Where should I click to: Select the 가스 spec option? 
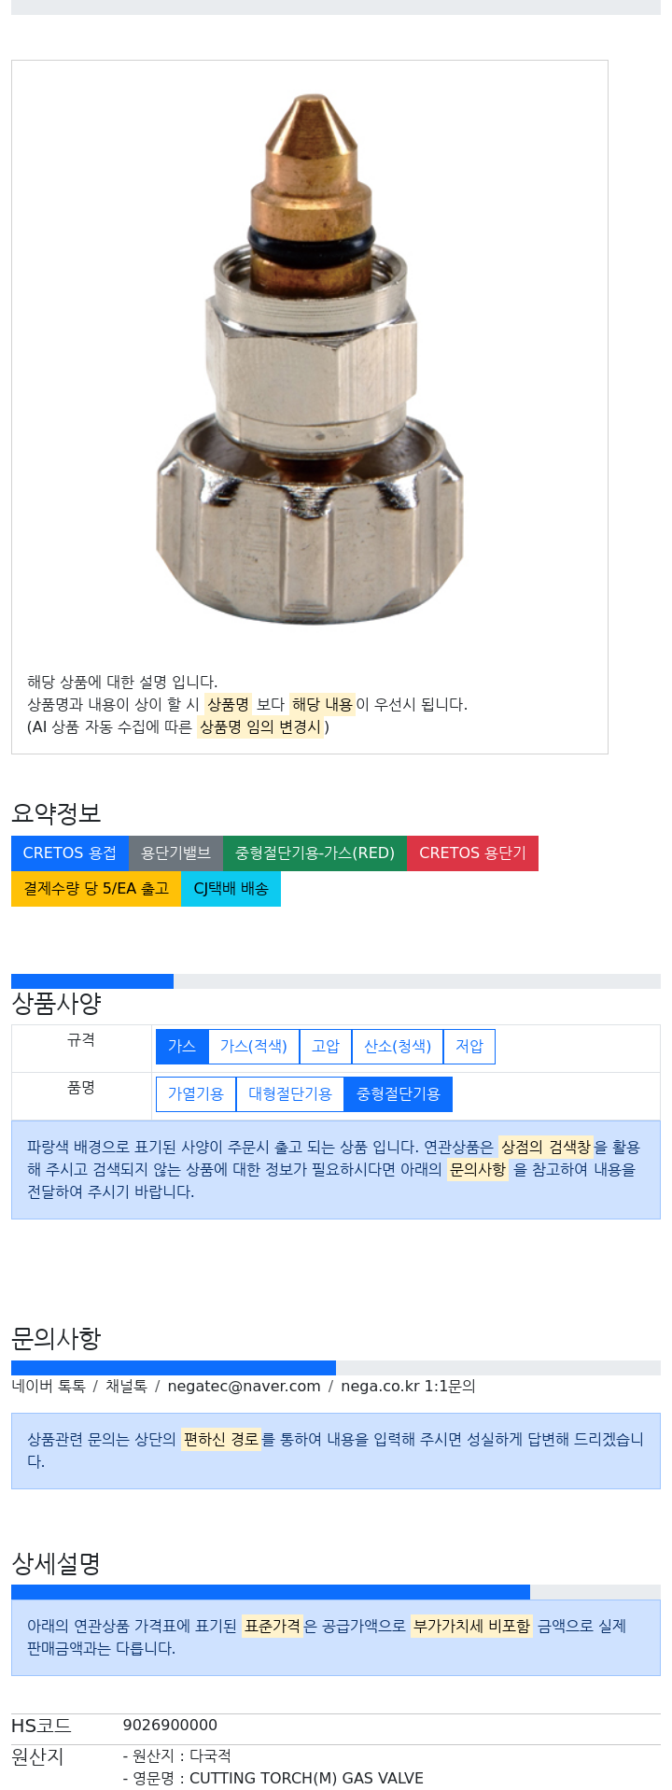tap(181, 1047)
